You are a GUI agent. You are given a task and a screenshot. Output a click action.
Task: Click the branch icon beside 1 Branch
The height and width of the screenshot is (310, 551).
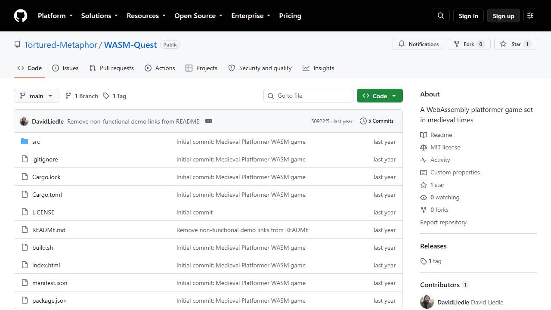click(68, 96)
